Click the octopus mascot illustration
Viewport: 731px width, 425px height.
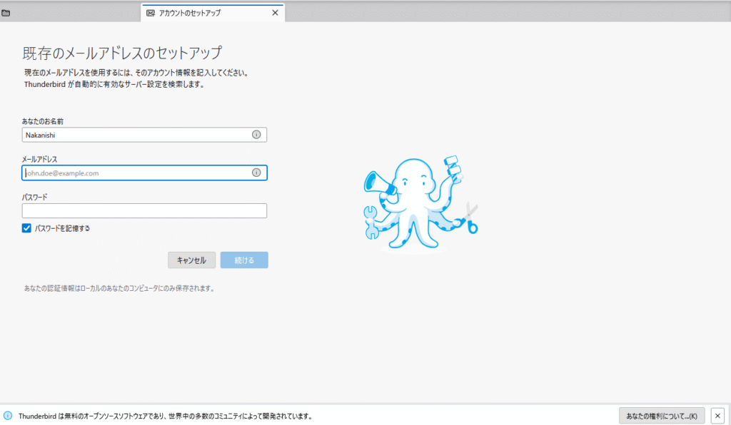(x=420, y=203)
